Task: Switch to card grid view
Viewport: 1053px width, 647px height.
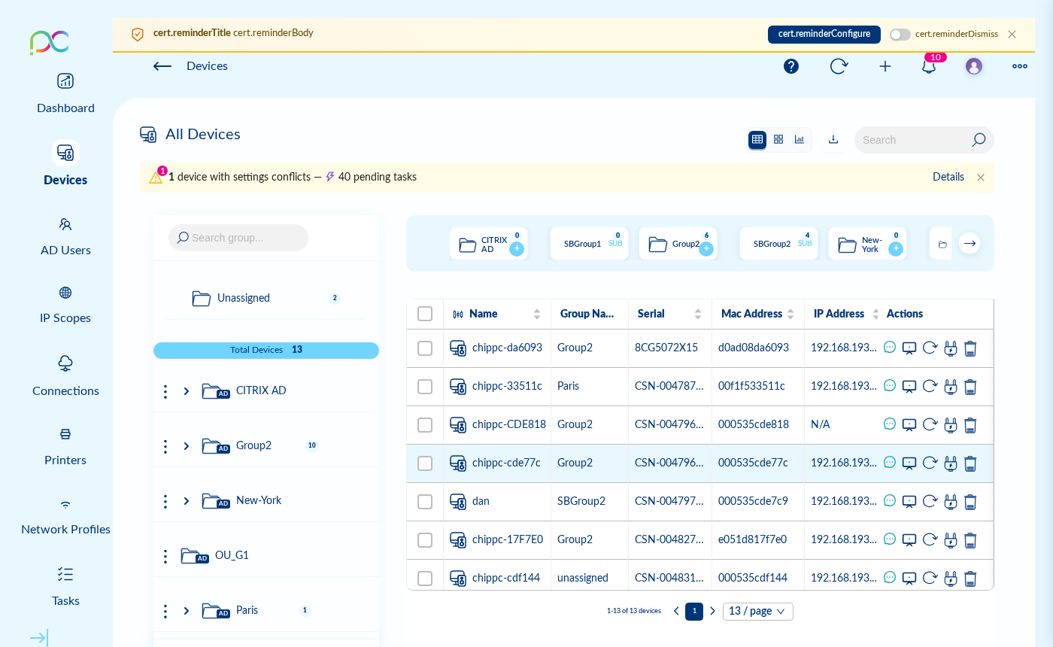Action: (x=778, y=140)
